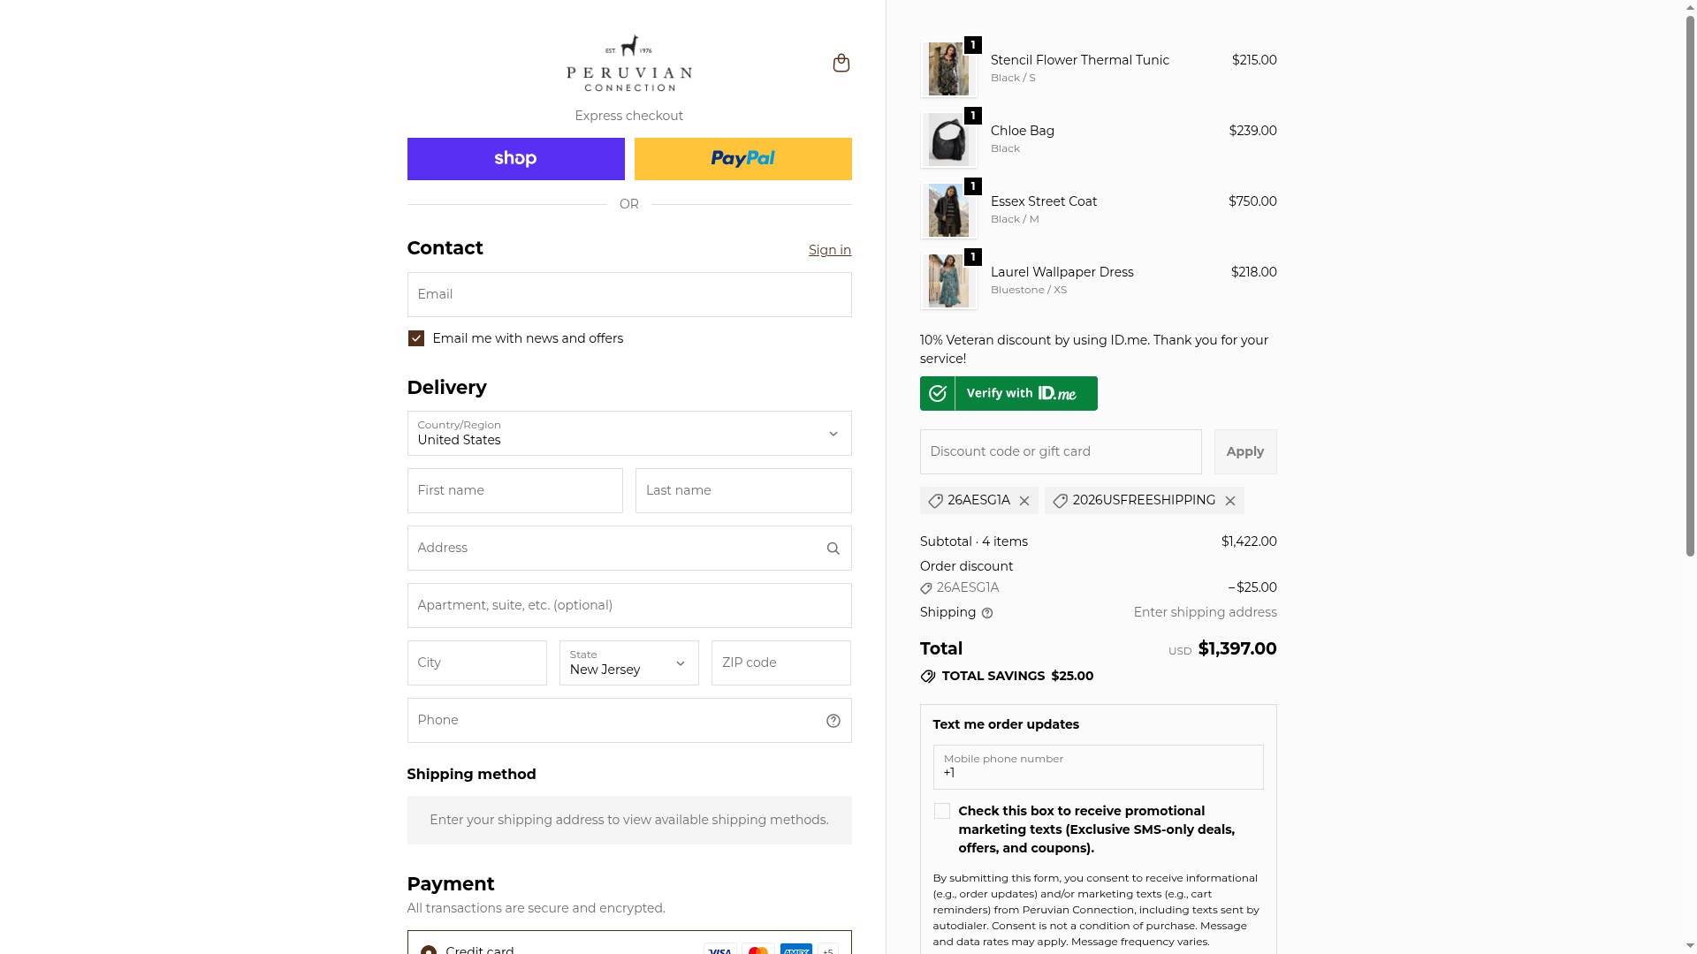Apply the discount code

pyautogui.click(x=1244, y=452)
